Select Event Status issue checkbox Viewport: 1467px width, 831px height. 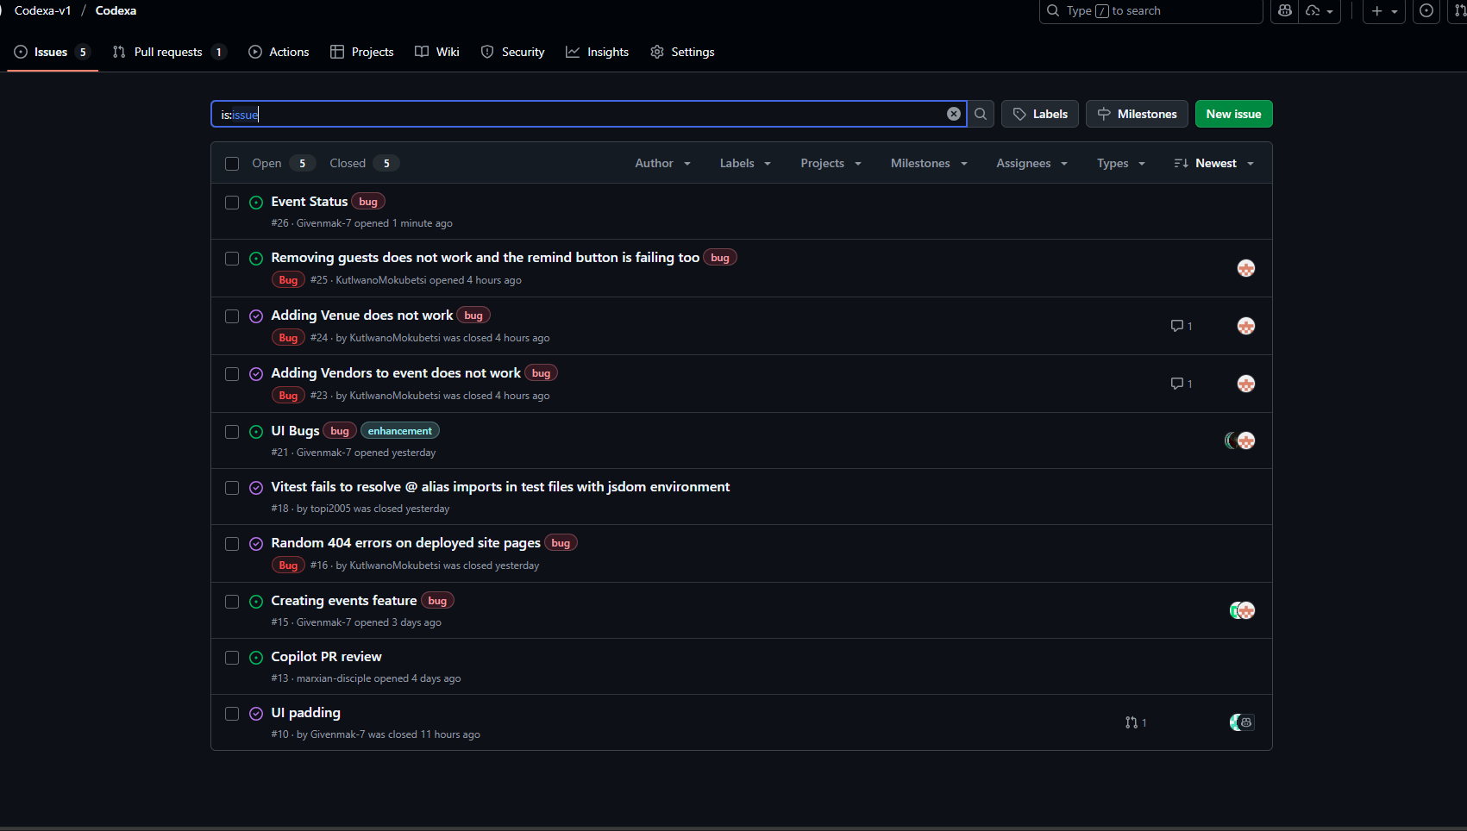[232, 203]
